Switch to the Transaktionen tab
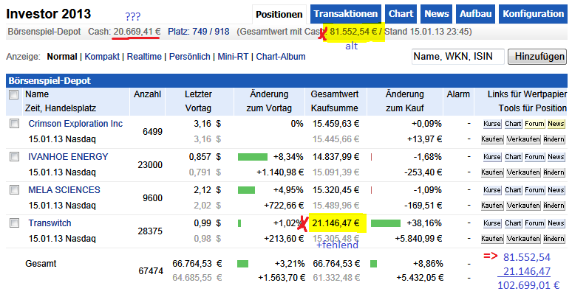572x294 pixels. click(345, 14)
